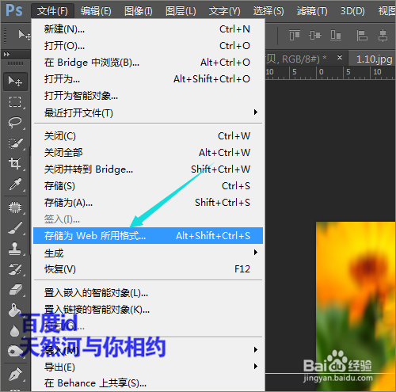Choose 恢复(V) menu entry
Viewport: 396px width, 392px height.
pyautogui.click(x=148, y=269)
